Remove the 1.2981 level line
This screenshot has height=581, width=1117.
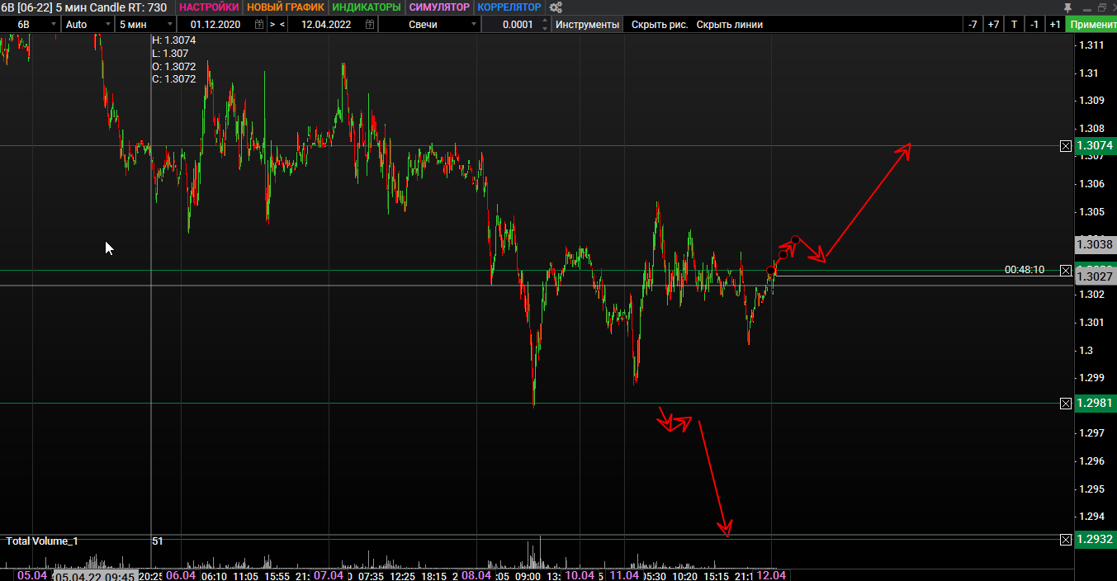click(x=1065, y=404)
